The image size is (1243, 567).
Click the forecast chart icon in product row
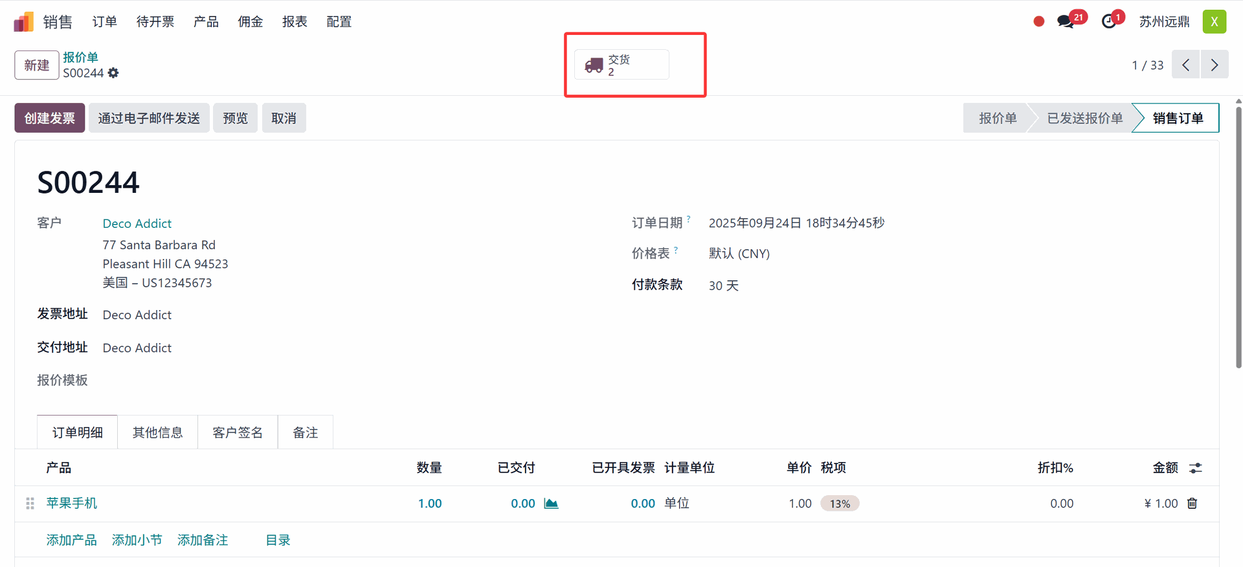coord(551,504)
